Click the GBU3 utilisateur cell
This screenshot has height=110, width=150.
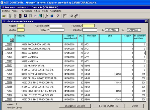(x=91, y=65)
